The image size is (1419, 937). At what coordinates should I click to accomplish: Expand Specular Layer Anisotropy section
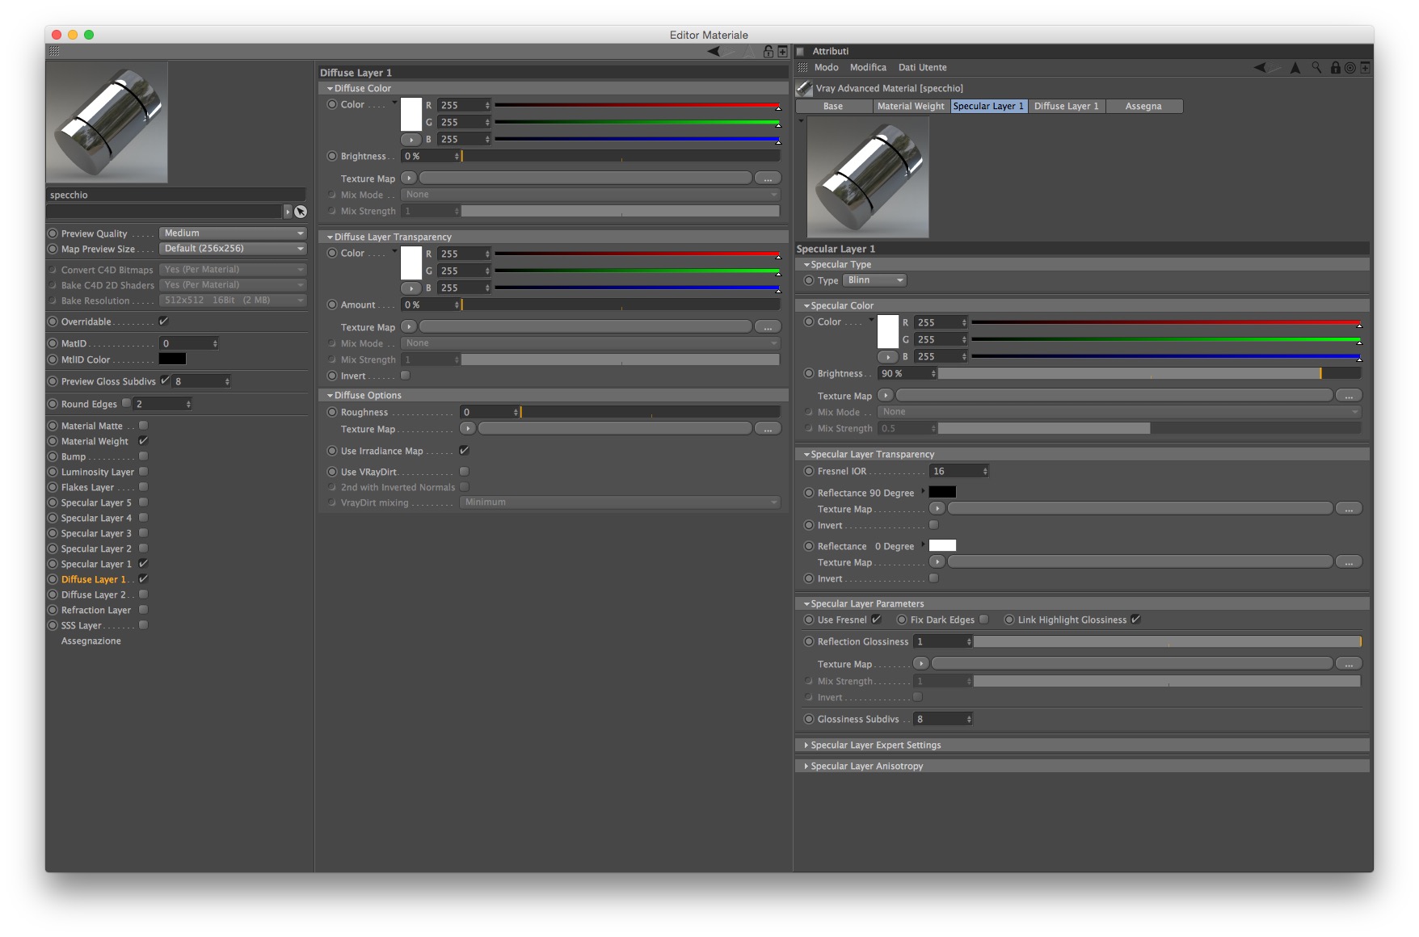coord(866,766)
